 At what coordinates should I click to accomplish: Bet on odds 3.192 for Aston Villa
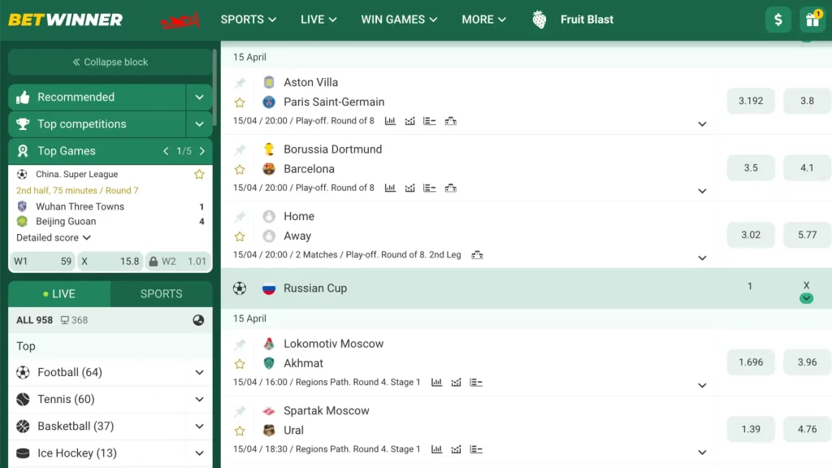point(751,101)
